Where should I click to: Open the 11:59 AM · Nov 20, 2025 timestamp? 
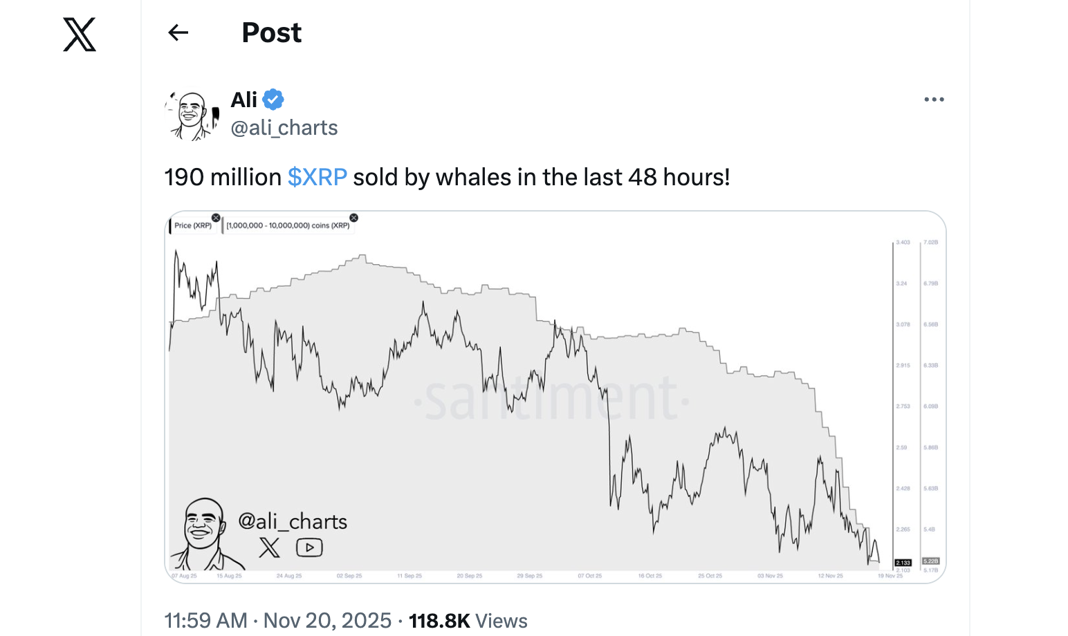click(278, 620)
